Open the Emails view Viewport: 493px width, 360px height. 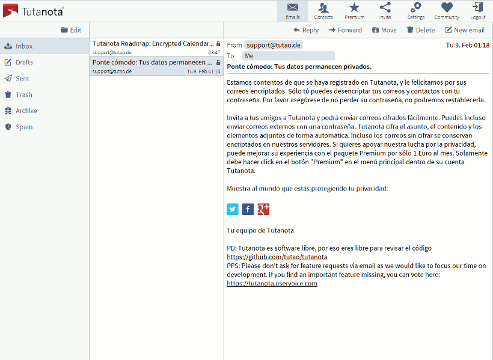(293, 10)
